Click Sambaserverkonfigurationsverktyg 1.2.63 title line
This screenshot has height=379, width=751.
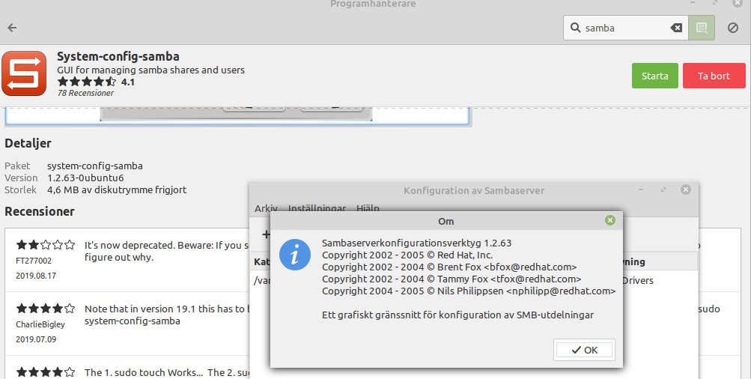point(417,243)
